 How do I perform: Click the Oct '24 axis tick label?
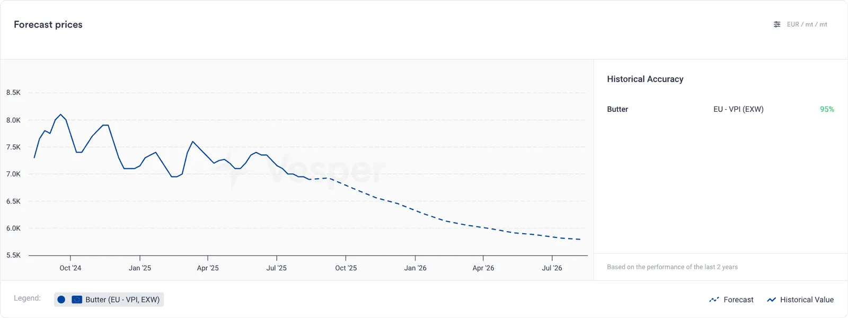[x=70, y=268]
